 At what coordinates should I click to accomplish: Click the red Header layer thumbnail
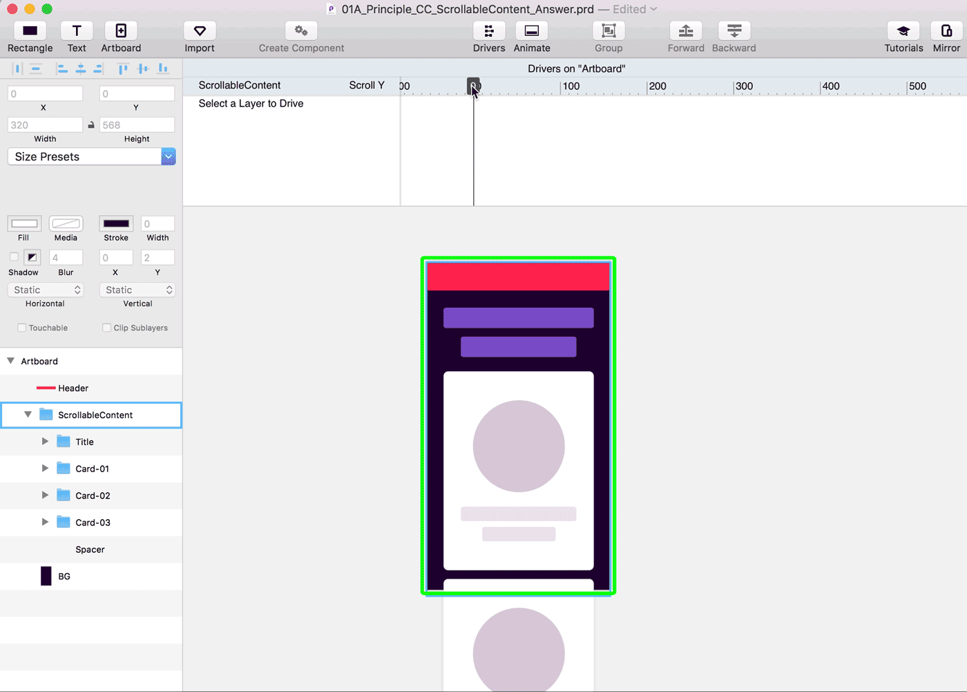46,388
